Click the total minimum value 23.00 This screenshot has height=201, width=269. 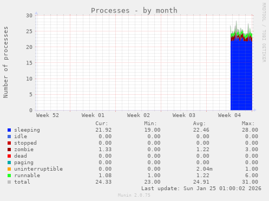click(152, 182)
